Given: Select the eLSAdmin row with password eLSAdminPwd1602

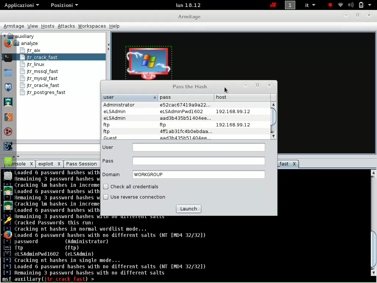Looking at the screenshot, I should (x=186, y=111).
